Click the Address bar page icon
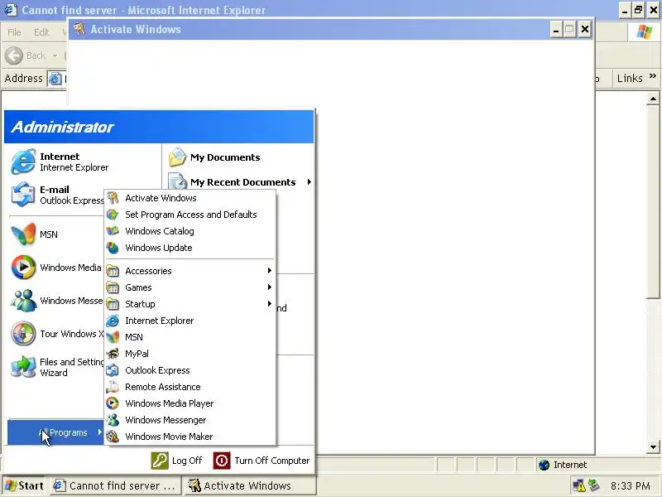 point(55,79)
